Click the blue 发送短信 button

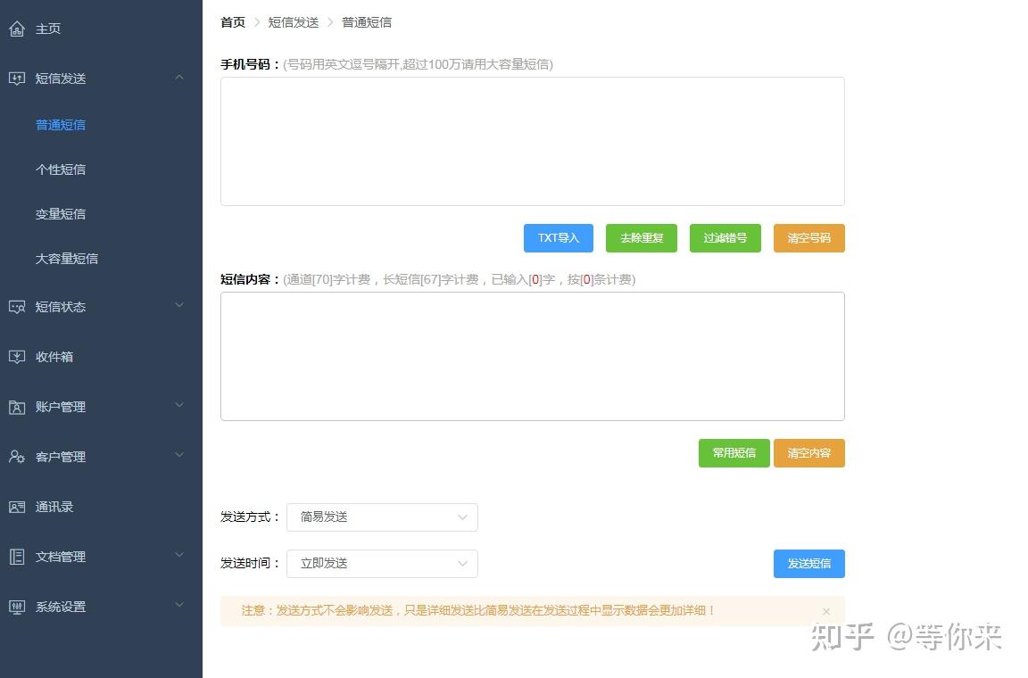809,564
